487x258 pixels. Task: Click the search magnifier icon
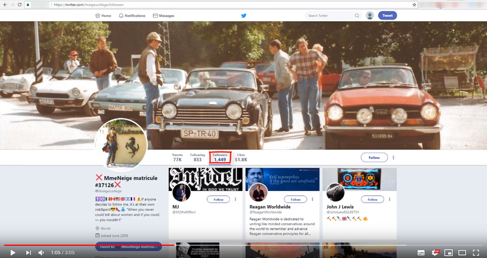(357, 16)
